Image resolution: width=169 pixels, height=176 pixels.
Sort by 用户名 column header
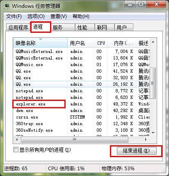(81, 43)
